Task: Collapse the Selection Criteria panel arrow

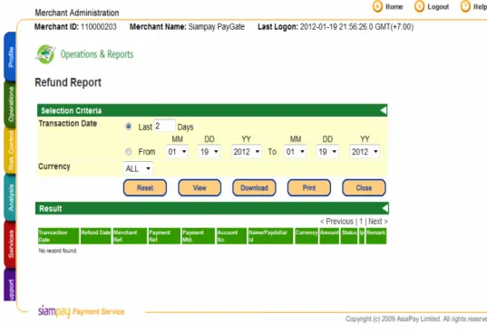Action: 384,110
